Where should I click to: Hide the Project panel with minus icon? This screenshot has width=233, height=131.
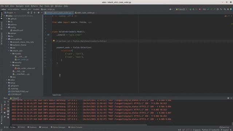click(42, 13)
